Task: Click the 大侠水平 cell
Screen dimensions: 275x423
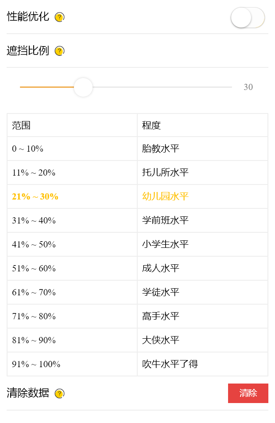Action: point(202,340)
